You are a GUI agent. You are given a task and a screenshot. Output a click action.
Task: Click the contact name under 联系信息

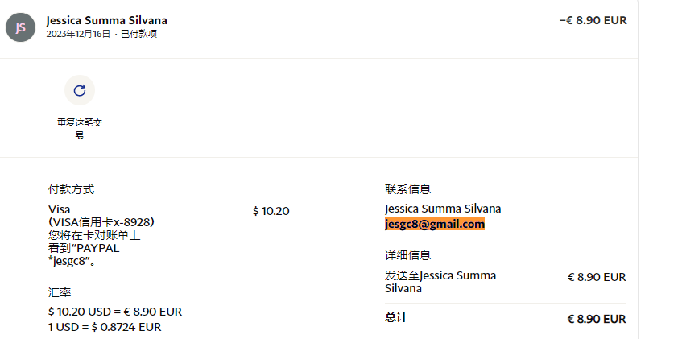[443, 209]
